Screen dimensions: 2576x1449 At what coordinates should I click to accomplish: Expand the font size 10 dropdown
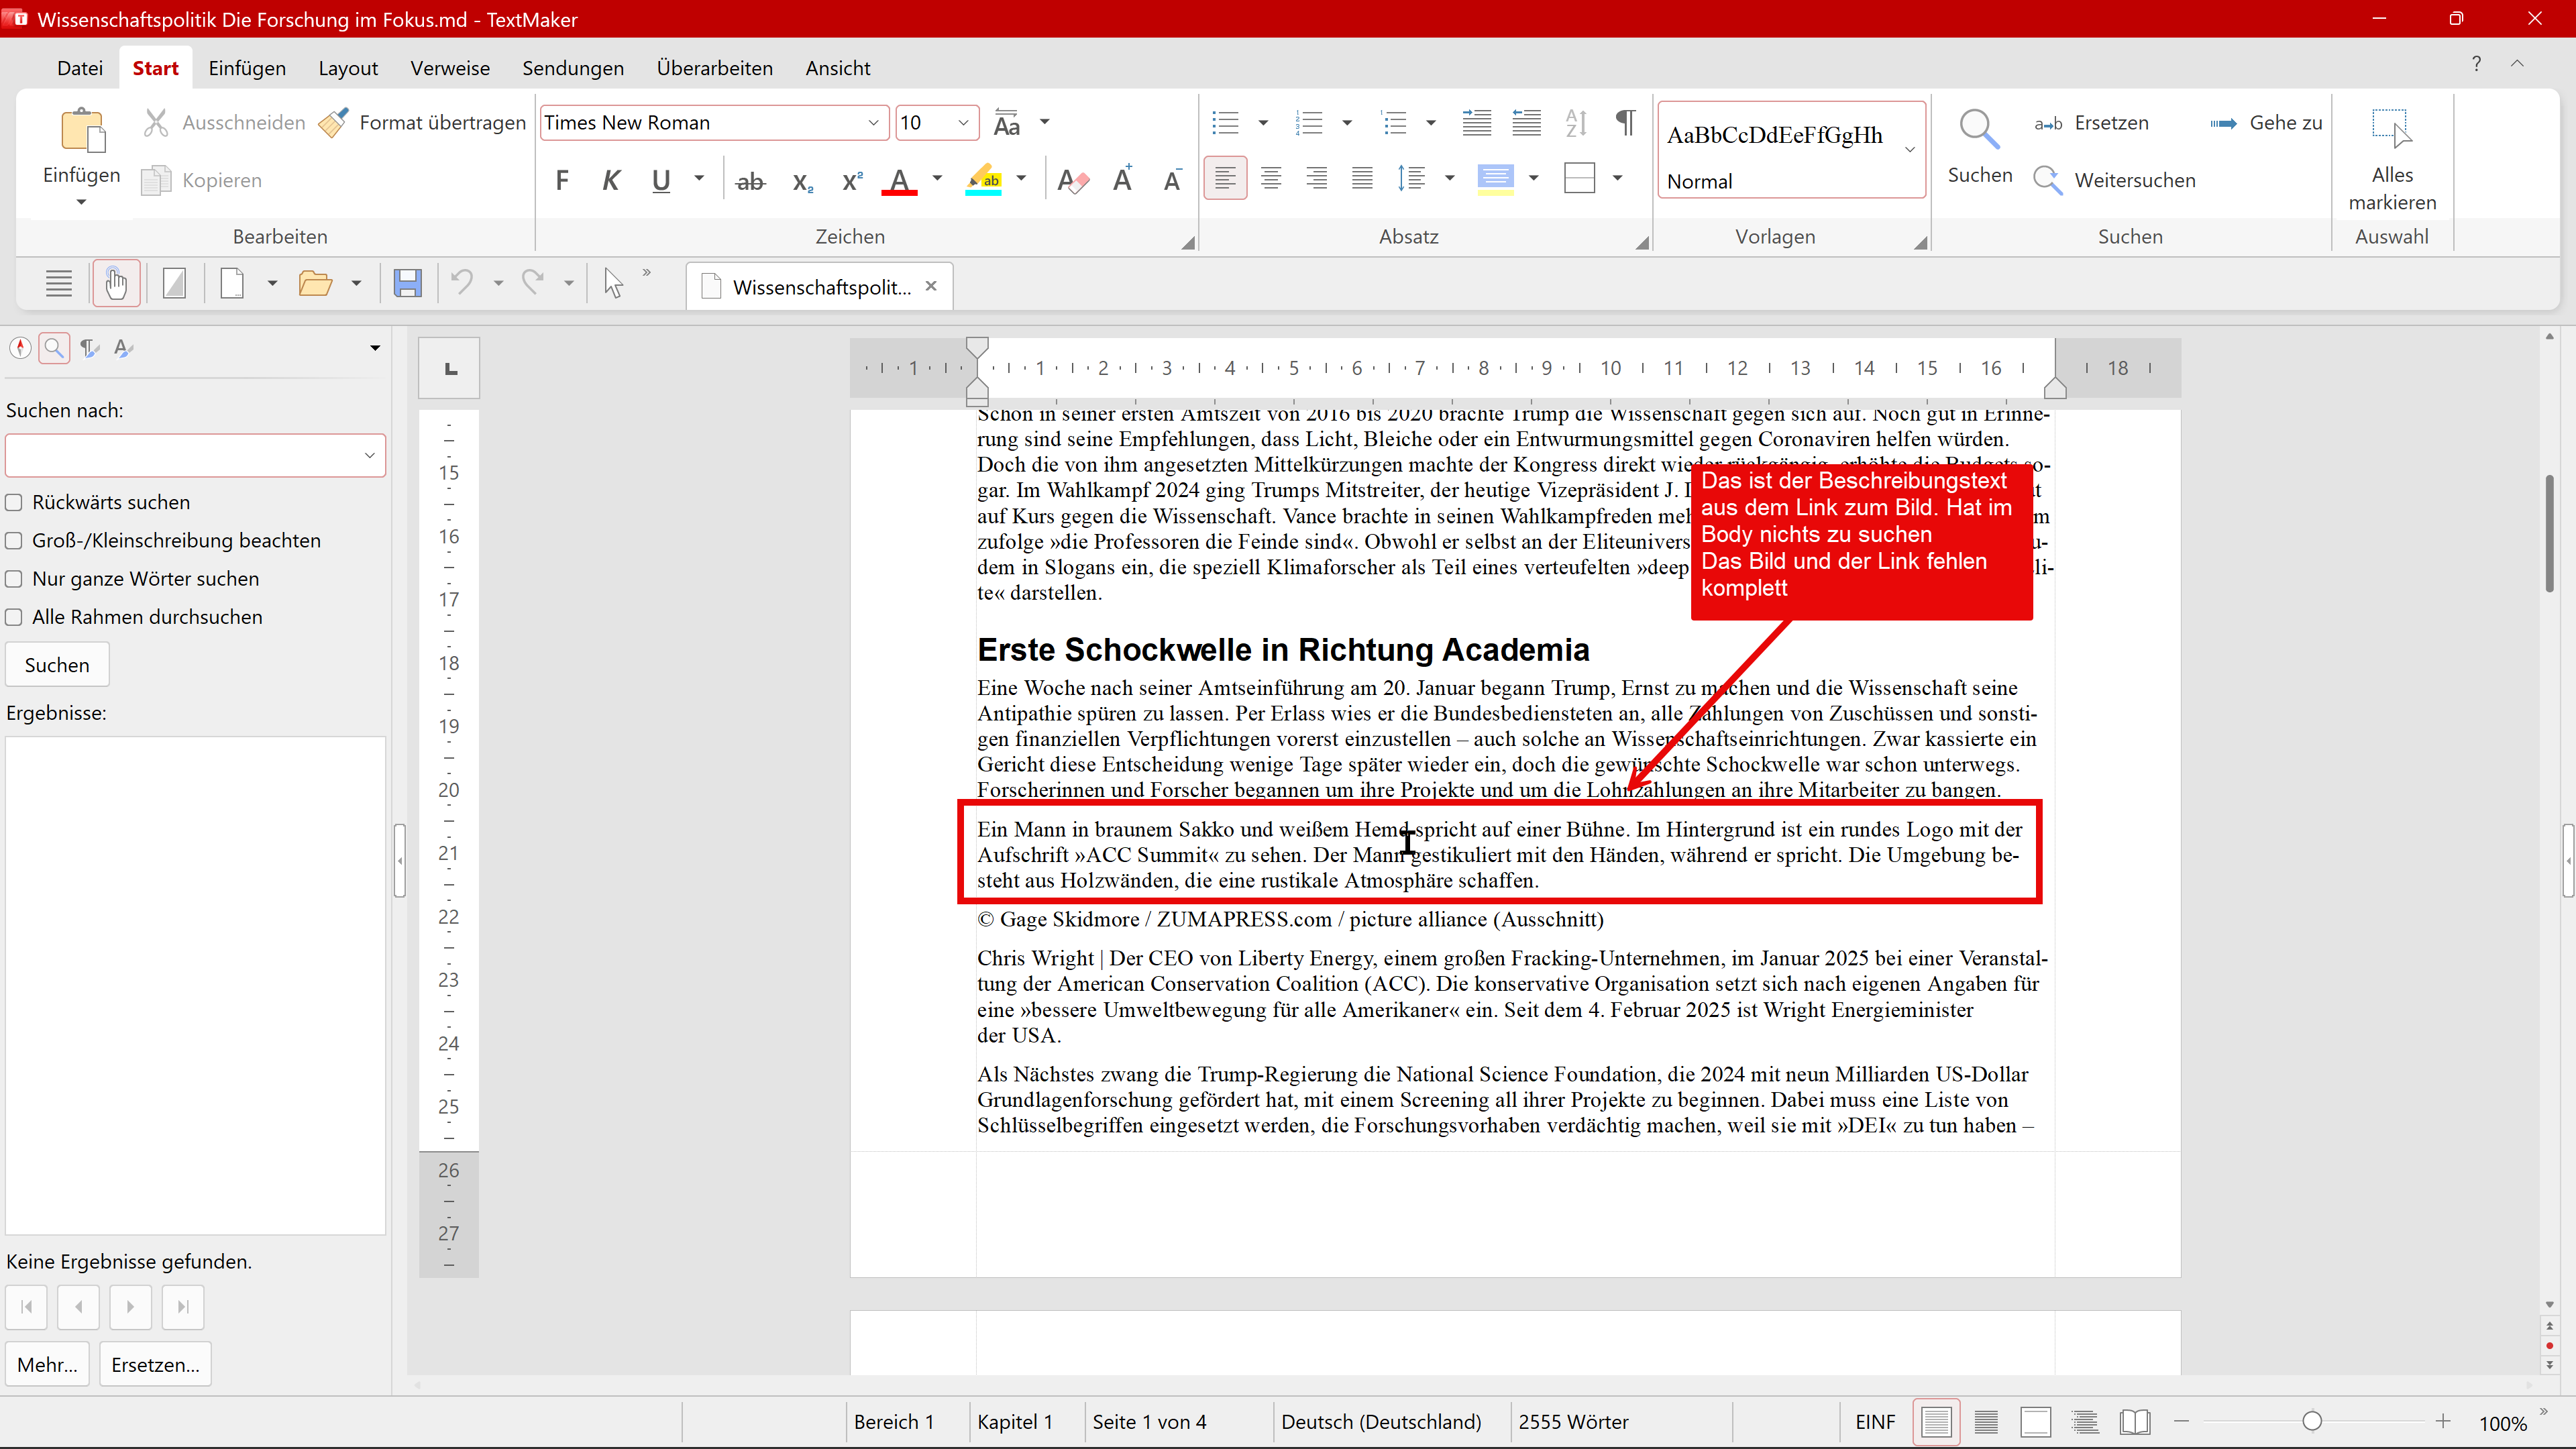(963, 123)
